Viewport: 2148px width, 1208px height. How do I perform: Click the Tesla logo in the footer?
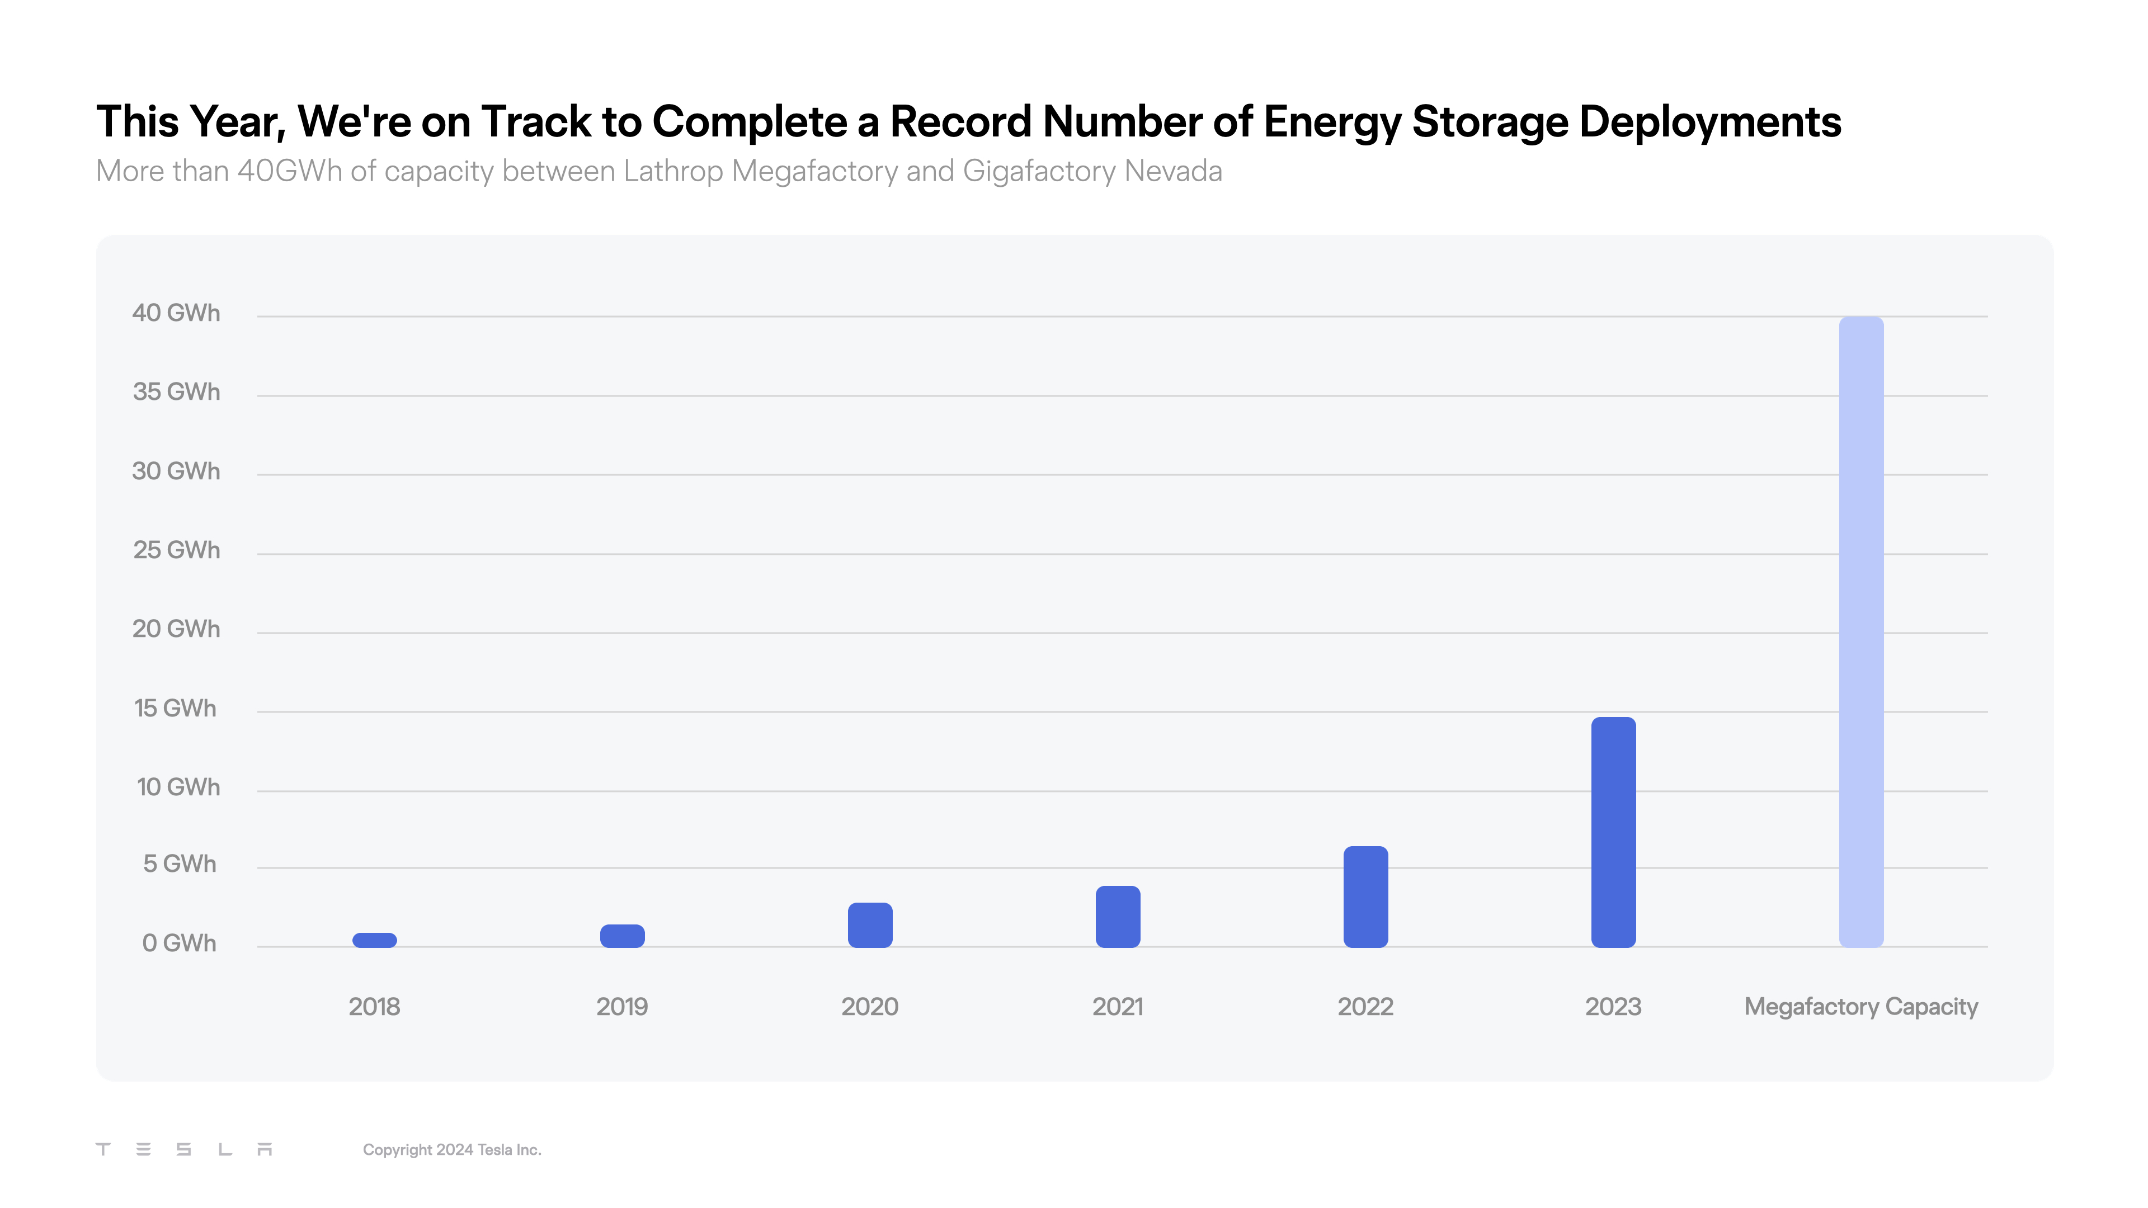click(x=184, y=1149)
